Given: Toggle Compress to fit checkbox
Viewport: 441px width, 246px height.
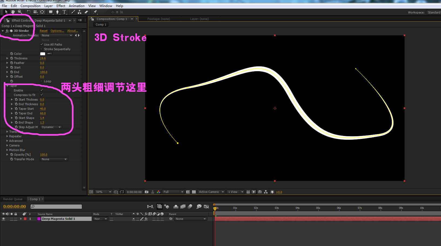Looking at the screenshot, I should [42, 95].
